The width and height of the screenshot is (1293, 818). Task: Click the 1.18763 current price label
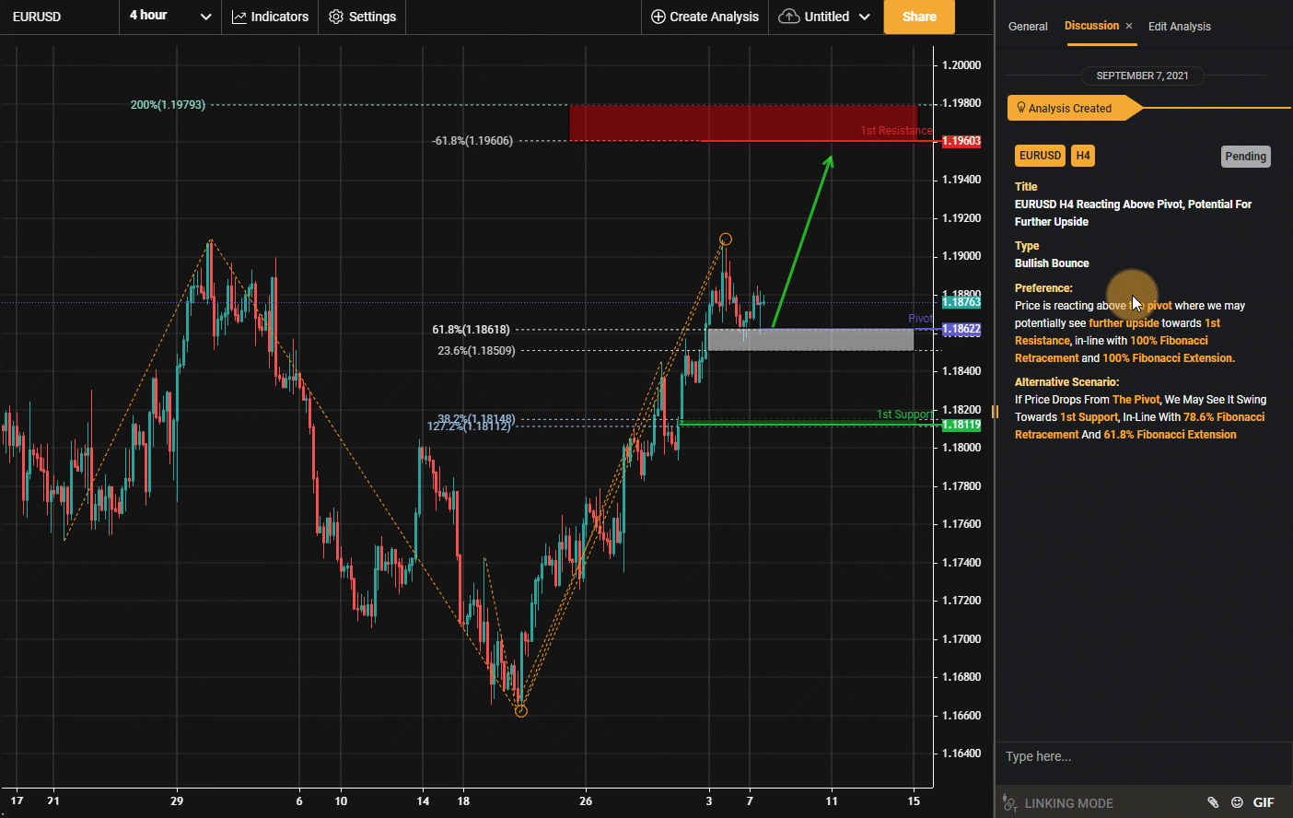click(x=961, y=302)
